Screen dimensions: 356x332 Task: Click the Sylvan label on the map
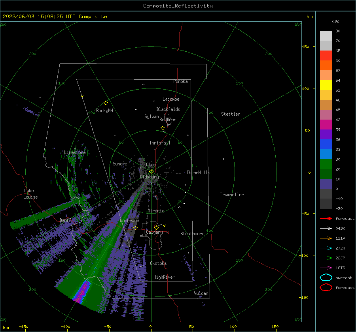[x=151, y=116]
